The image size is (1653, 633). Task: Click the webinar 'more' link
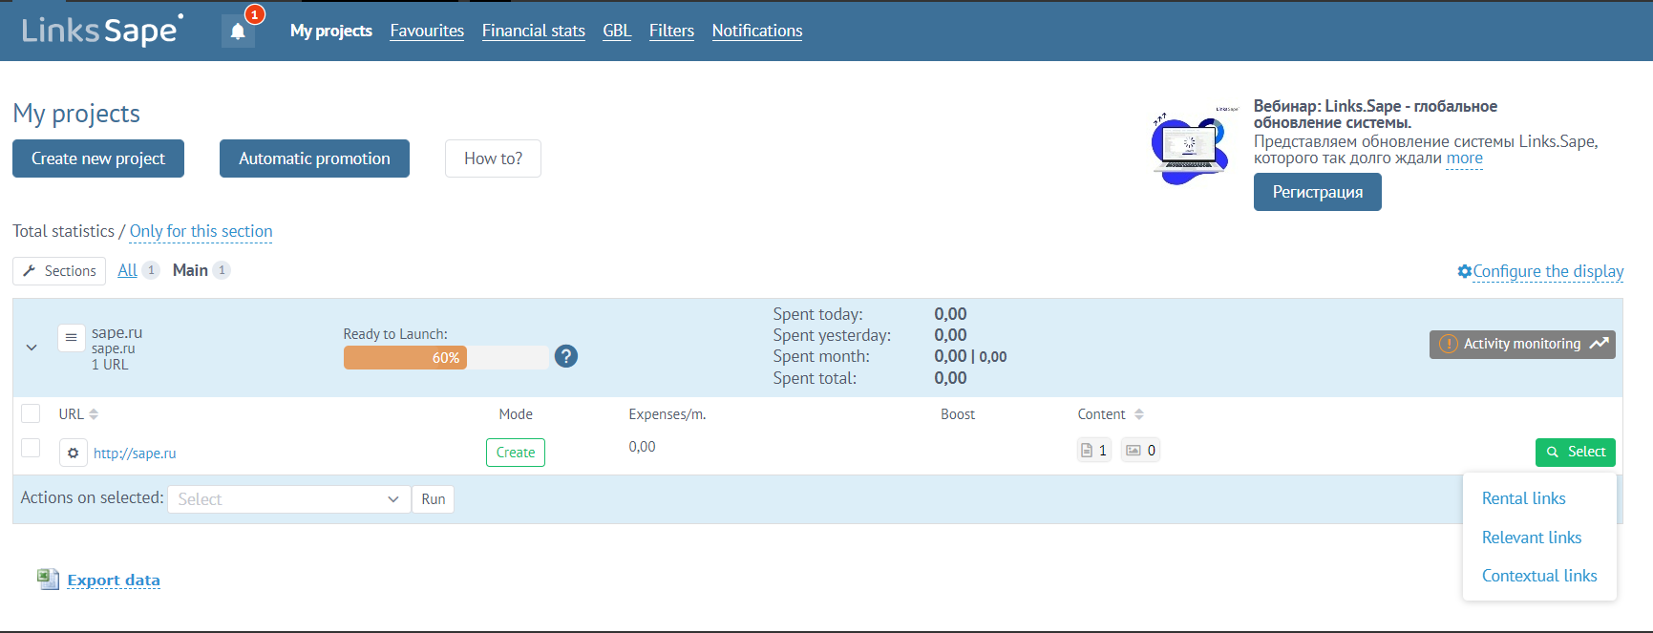(x=1464, y=158)
